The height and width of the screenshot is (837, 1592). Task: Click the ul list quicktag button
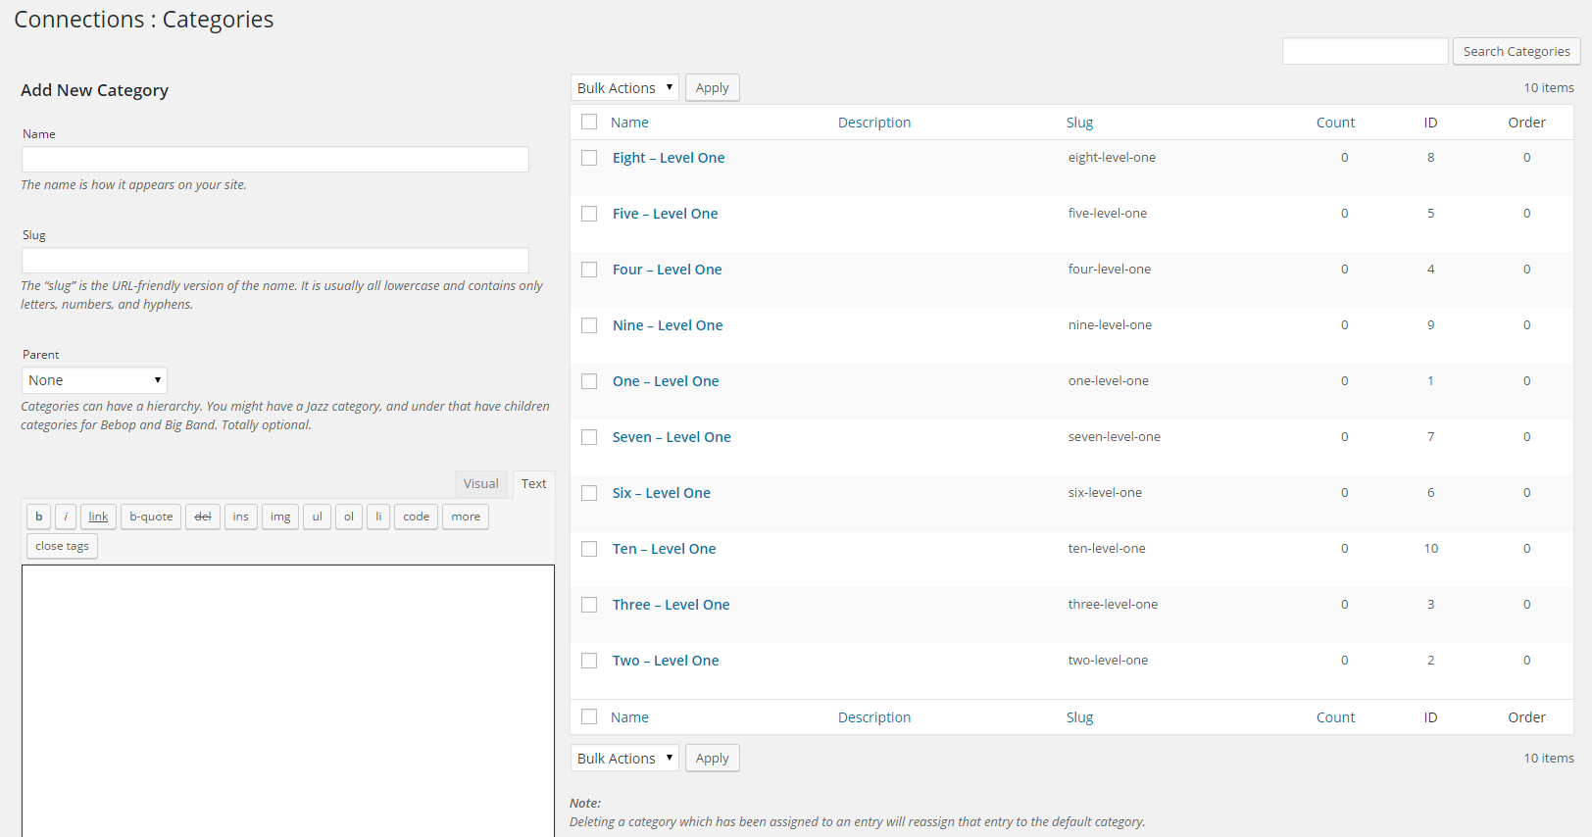(317, 517)
